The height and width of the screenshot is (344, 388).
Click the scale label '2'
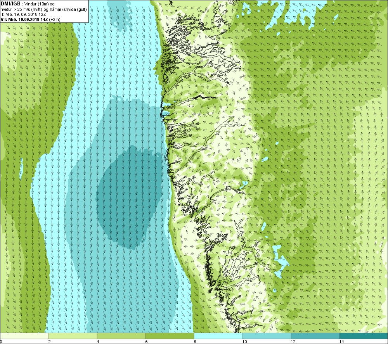pyautogui.click(x=50, y=342)
